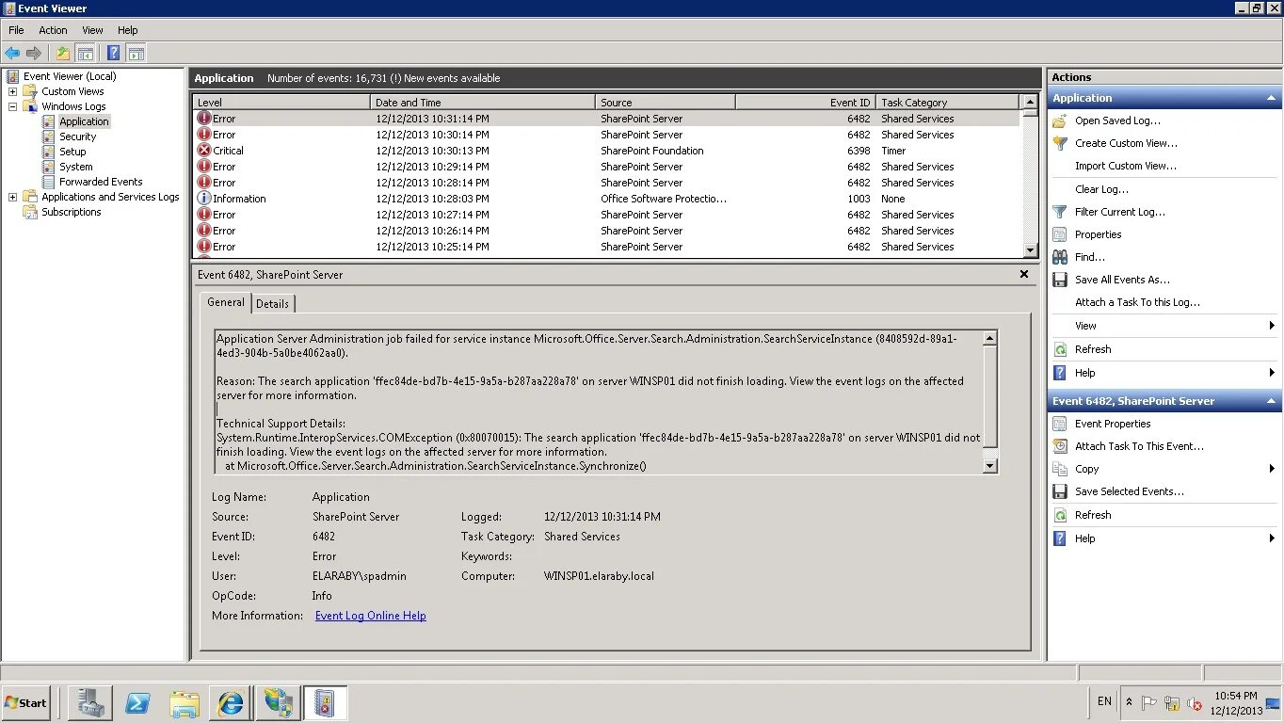1284x723 pixels.
Task: Click Save Selected Events action
Action: coord(1129,491)
